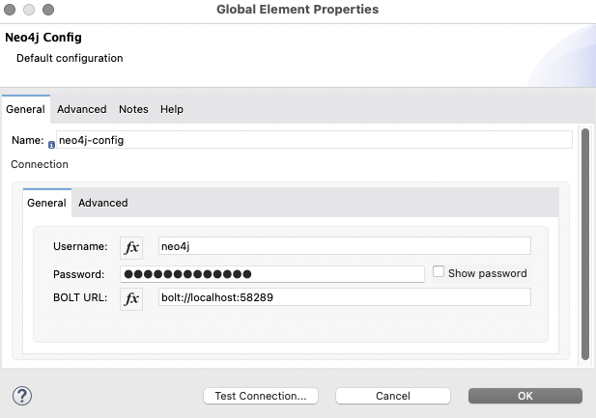Enable the Show password checkbox

coord(439,271)
